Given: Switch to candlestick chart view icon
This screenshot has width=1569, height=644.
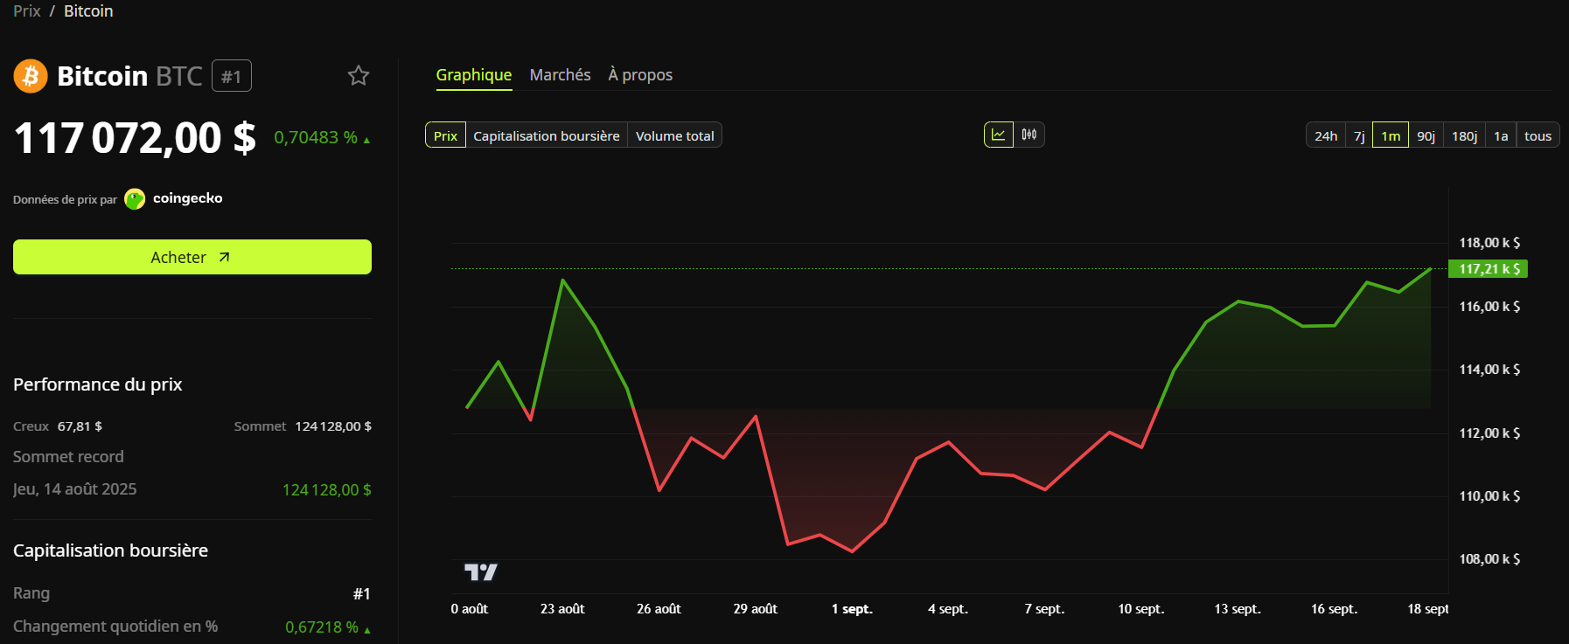Looking at the screenshot, I should tap(1029, 135).
